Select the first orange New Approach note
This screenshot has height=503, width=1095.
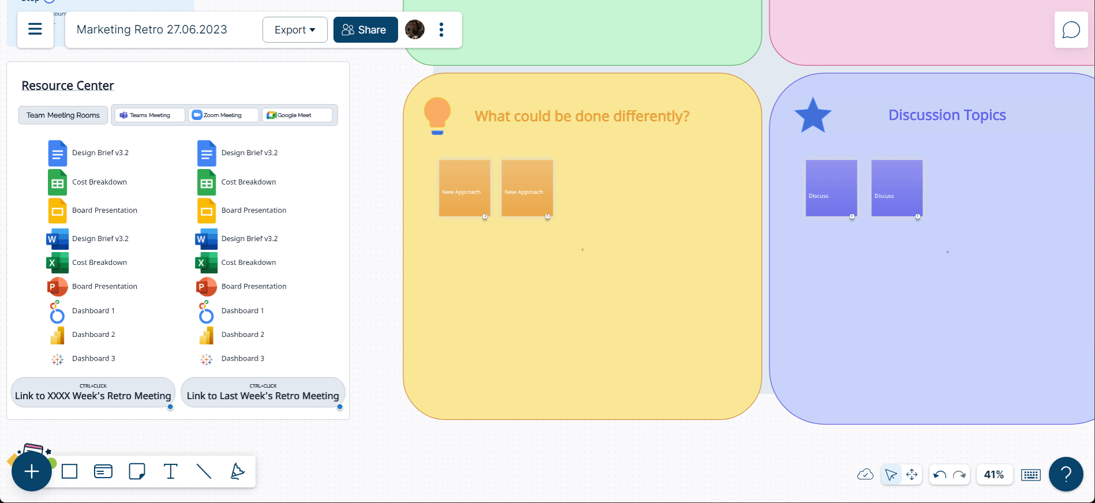tap(464, 189)
